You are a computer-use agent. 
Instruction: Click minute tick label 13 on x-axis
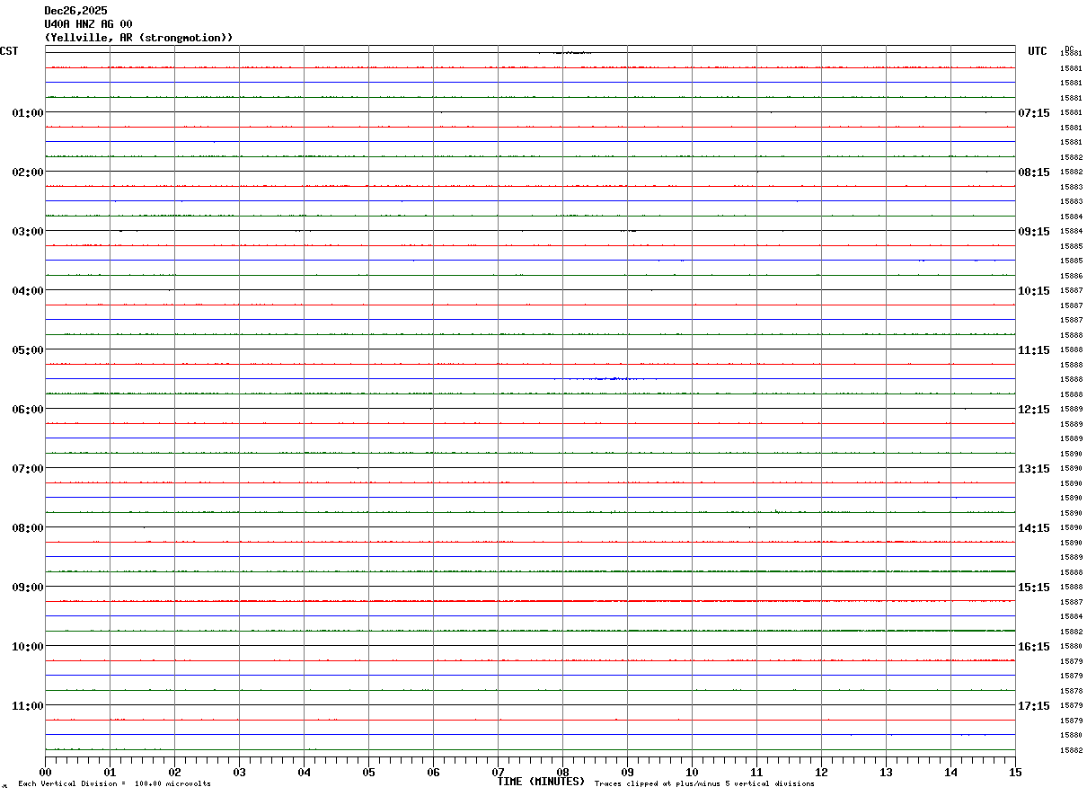887,773
